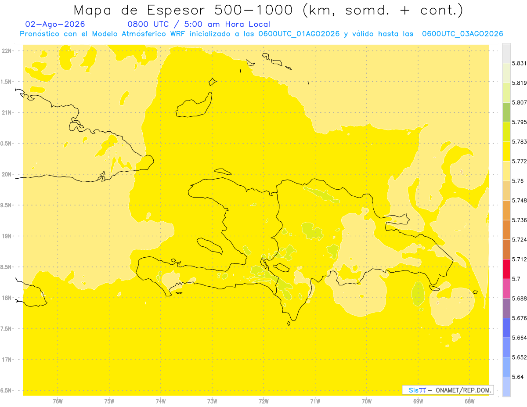The image size is (527, 407).
Task: Click the '20N' latitude label
Action: coord(7,174)
